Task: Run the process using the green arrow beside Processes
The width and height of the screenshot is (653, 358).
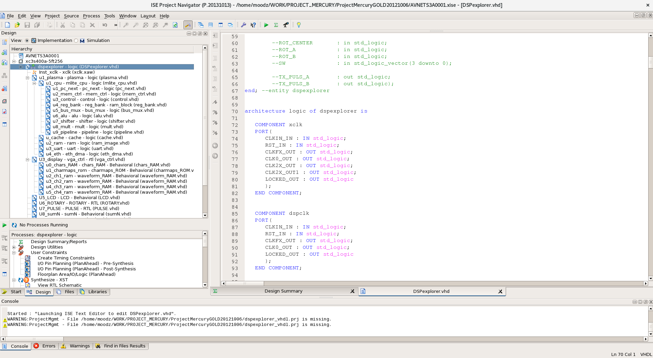Action: 4,225
